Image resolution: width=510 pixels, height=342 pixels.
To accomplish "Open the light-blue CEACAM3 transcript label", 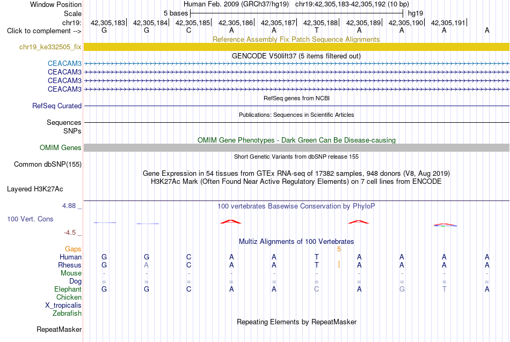I will (x=64, y=63).
